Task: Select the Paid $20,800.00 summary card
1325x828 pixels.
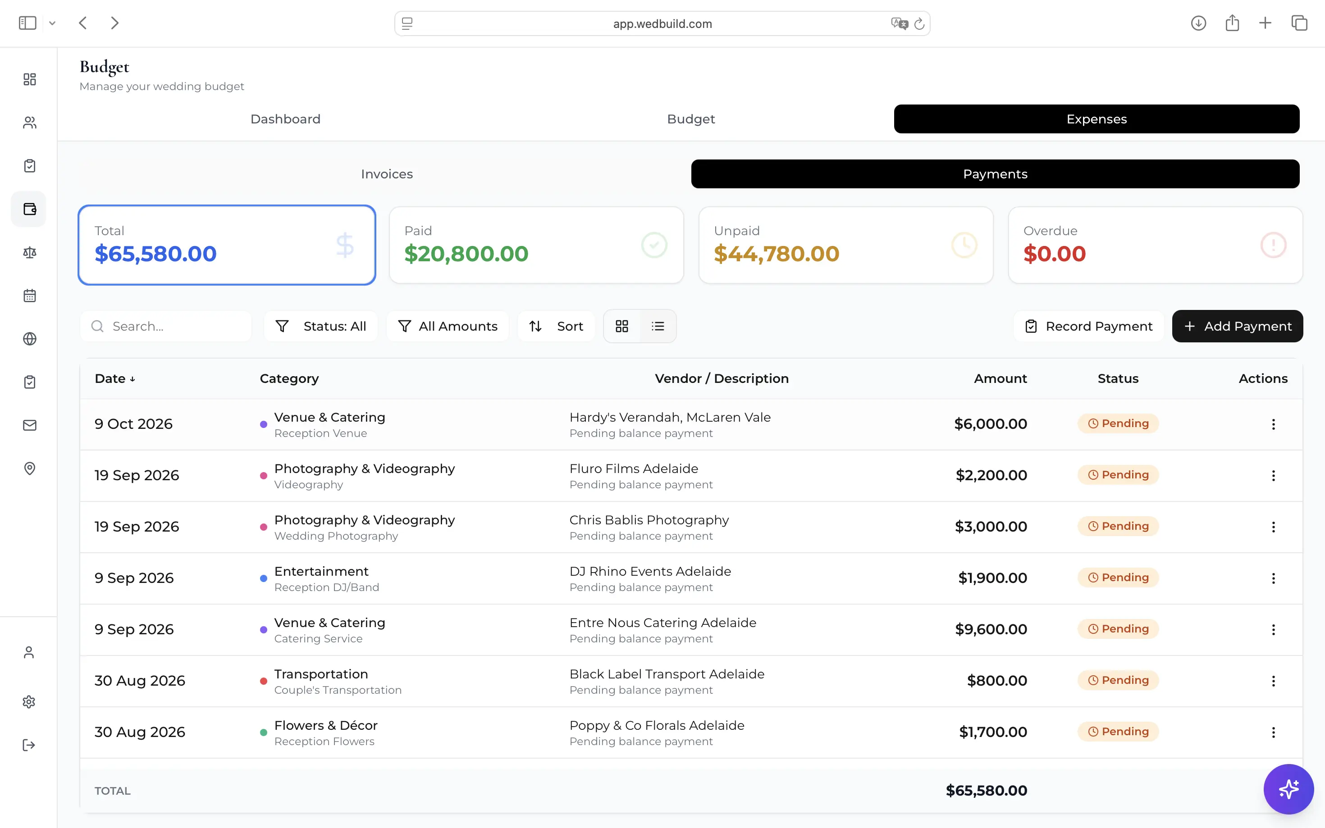Action: (x=536, y=245)
